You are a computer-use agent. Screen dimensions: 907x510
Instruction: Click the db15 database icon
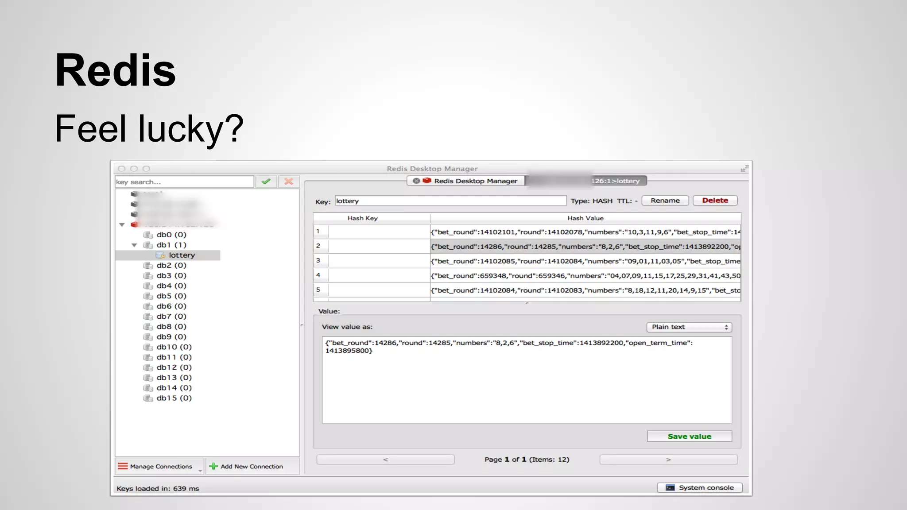pyautogui.click(x=148, y=398)
